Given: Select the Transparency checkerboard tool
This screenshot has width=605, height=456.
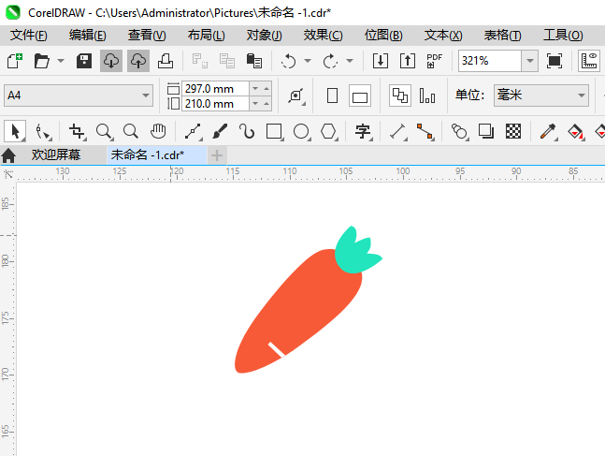Looking at the screenshot, I should pos(513,131).
